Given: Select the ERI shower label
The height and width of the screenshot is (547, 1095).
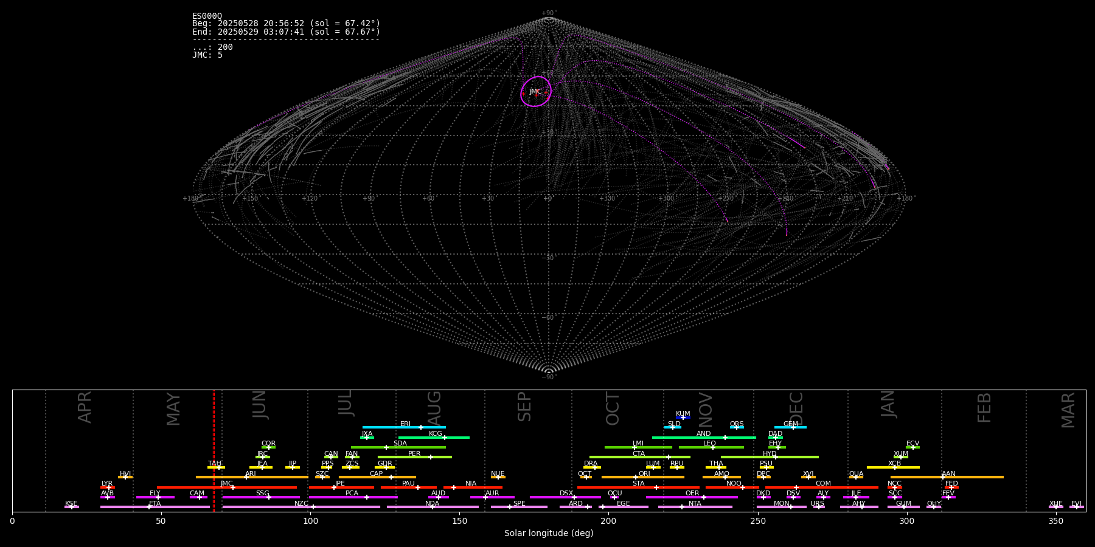Looking at the screenshot, I should tap(406, 424).
